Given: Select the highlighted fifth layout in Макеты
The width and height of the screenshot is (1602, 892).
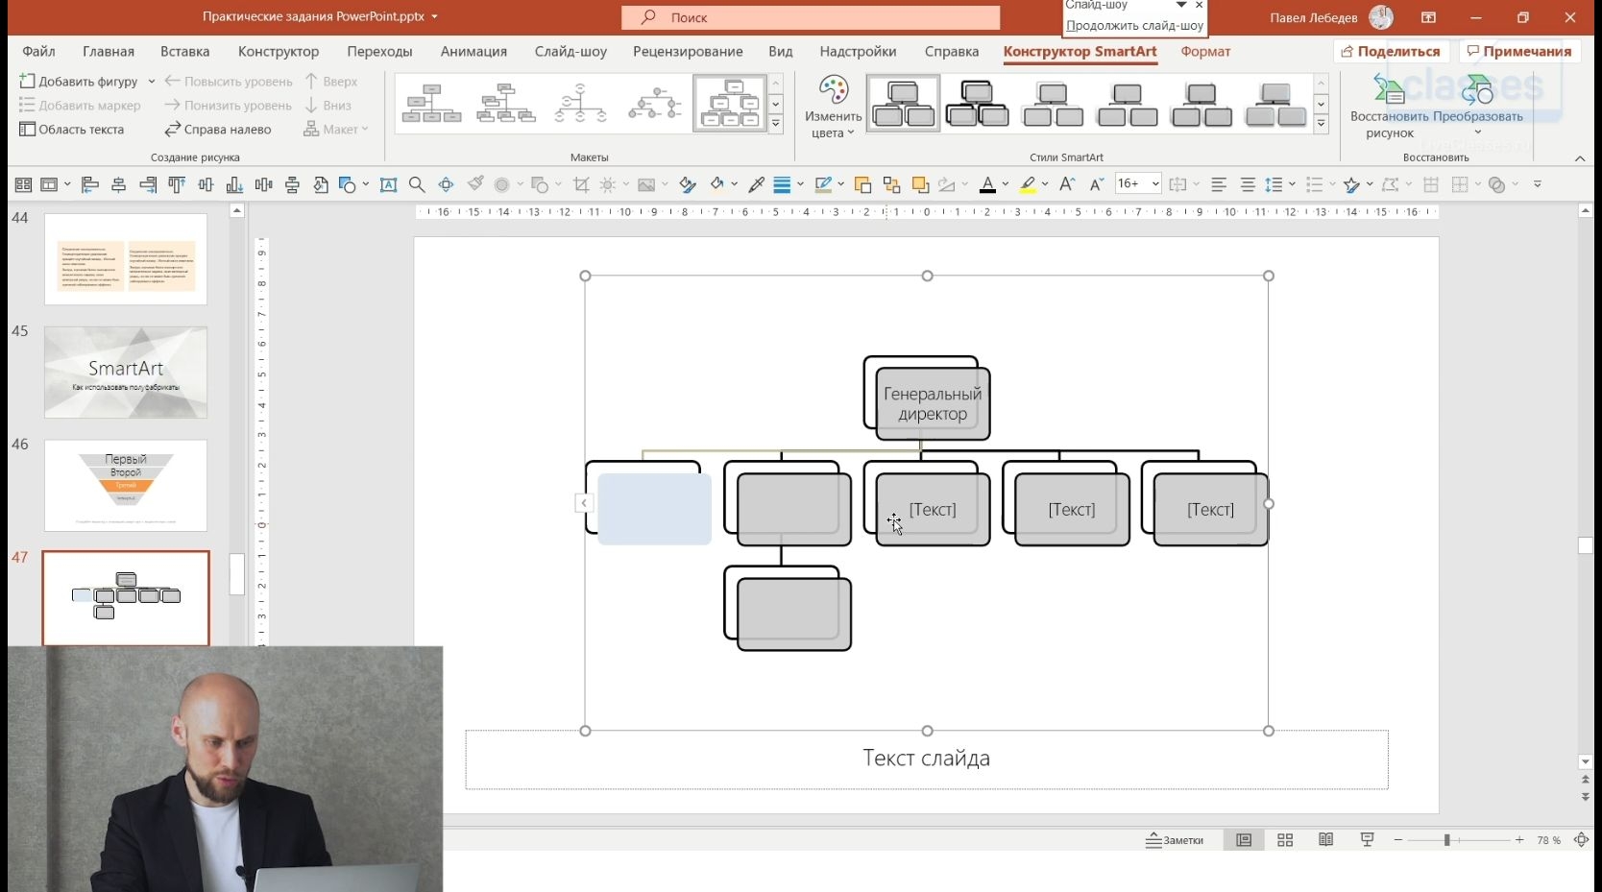Looking at the screenshot, I should click(x=730, y=104).
